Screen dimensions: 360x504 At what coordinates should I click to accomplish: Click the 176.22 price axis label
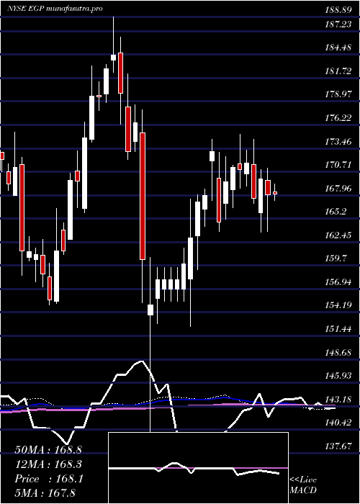[x=338, y=117]
